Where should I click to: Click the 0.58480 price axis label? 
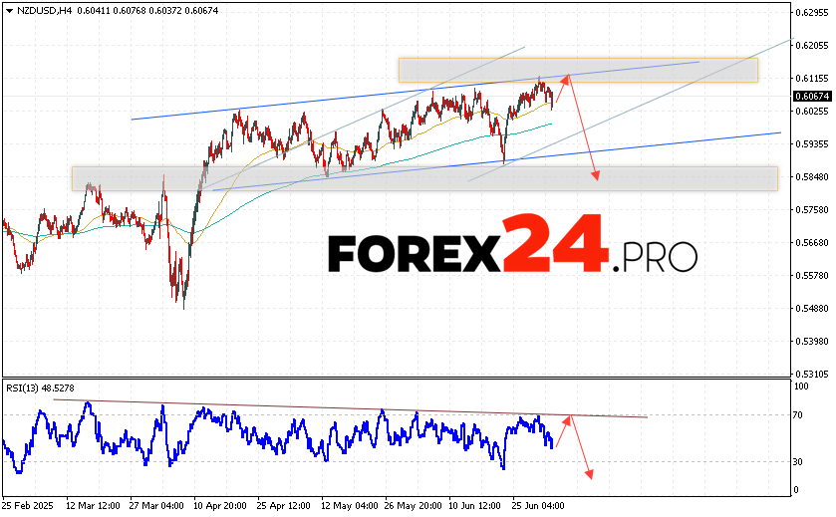811,176
